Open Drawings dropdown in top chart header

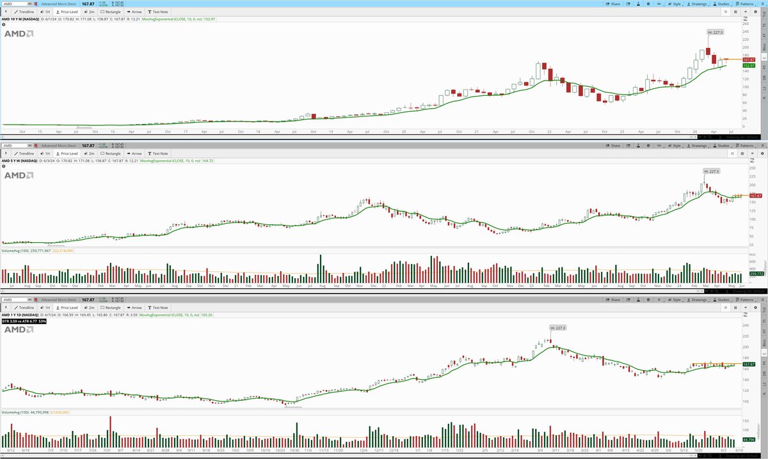[699, 3]
